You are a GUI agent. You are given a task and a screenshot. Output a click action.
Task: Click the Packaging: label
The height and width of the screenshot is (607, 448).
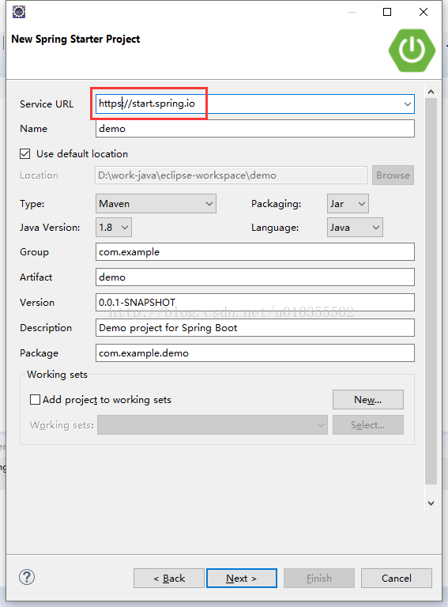[x=277, y=204]
